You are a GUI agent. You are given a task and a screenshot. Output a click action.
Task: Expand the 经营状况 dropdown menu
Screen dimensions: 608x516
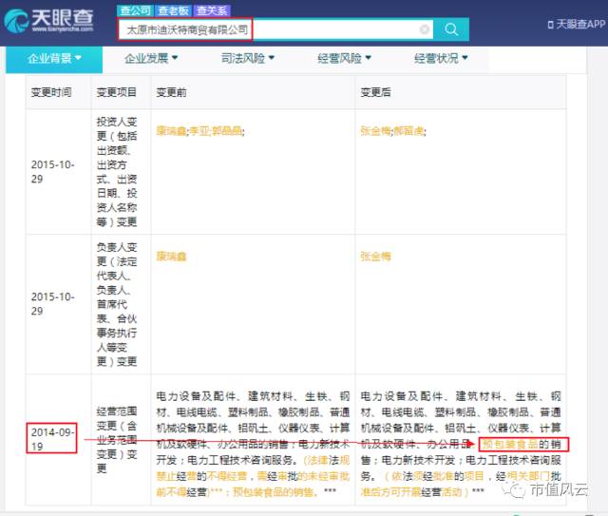pyautogui.click(x=441, y=59)
